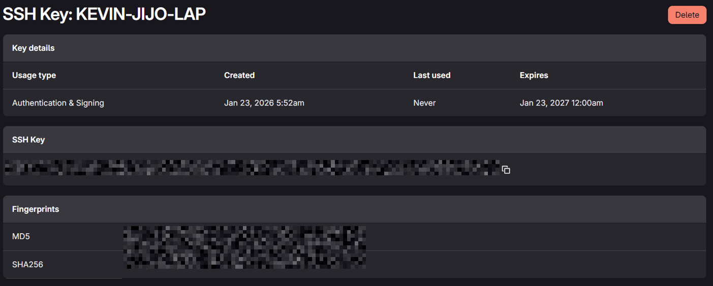
Task: Click the Expires column header
Action: (534, 75)
